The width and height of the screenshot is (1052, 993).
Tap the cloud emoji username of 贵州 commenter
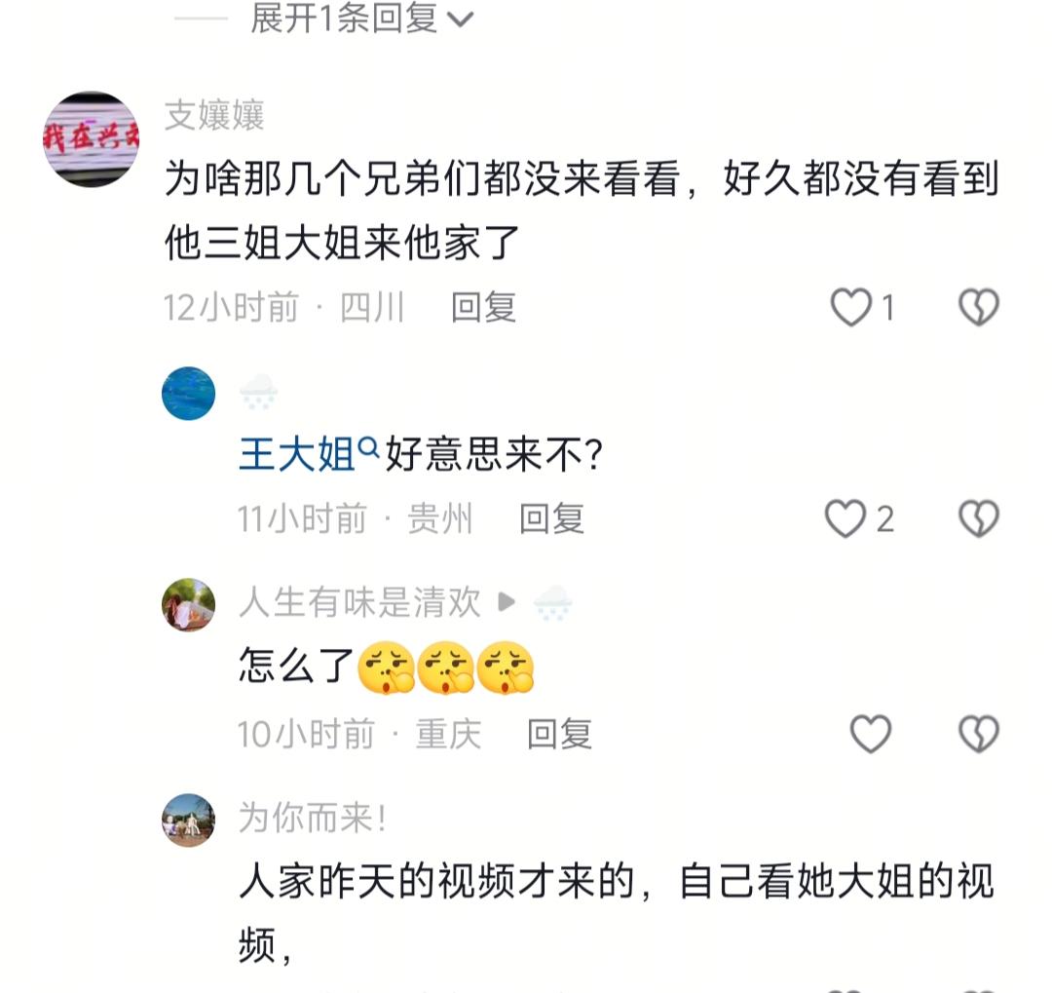(258, 392)
